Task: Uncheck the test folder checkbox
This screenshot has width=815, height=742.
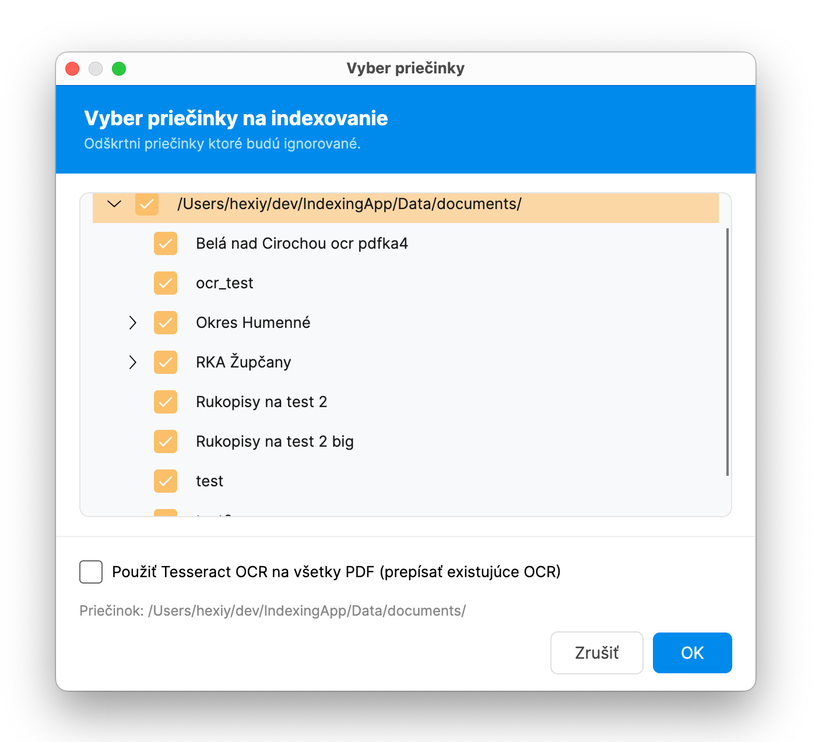Action: (x=166, y=481)
